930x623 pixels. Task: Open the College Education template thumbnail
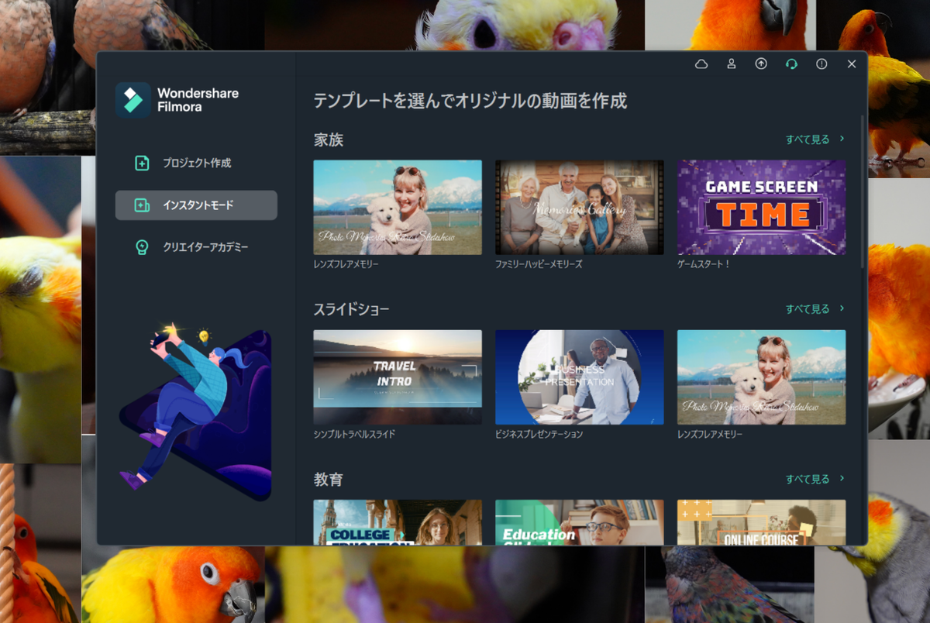point(398,522)
